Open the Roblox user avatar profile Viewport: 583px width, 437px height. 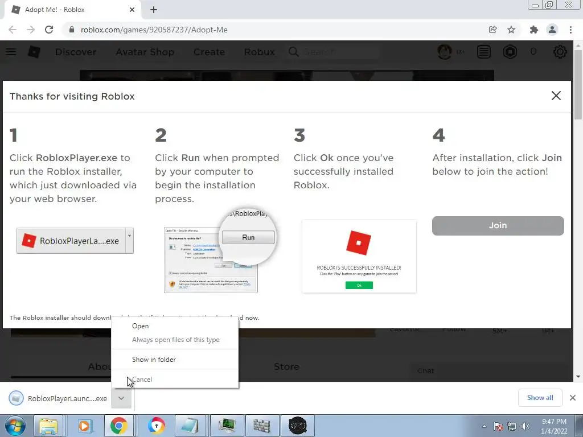(445, 52)
